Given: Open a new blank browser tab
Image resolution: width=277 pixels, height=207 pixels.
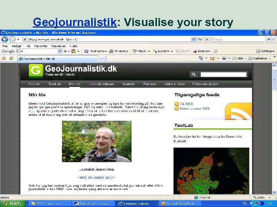Looking at the screenshot, I should (x=102, y=59).
